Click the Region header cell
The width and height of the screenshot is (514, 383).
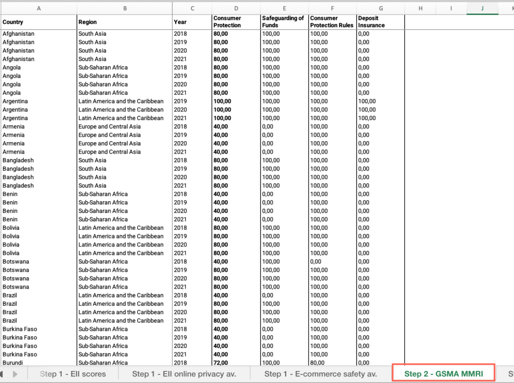pos(125,22)
